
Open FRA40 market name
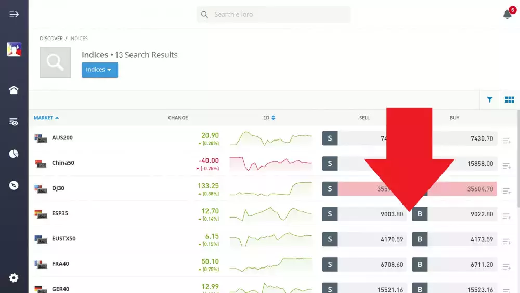click(x=60, y=264)
